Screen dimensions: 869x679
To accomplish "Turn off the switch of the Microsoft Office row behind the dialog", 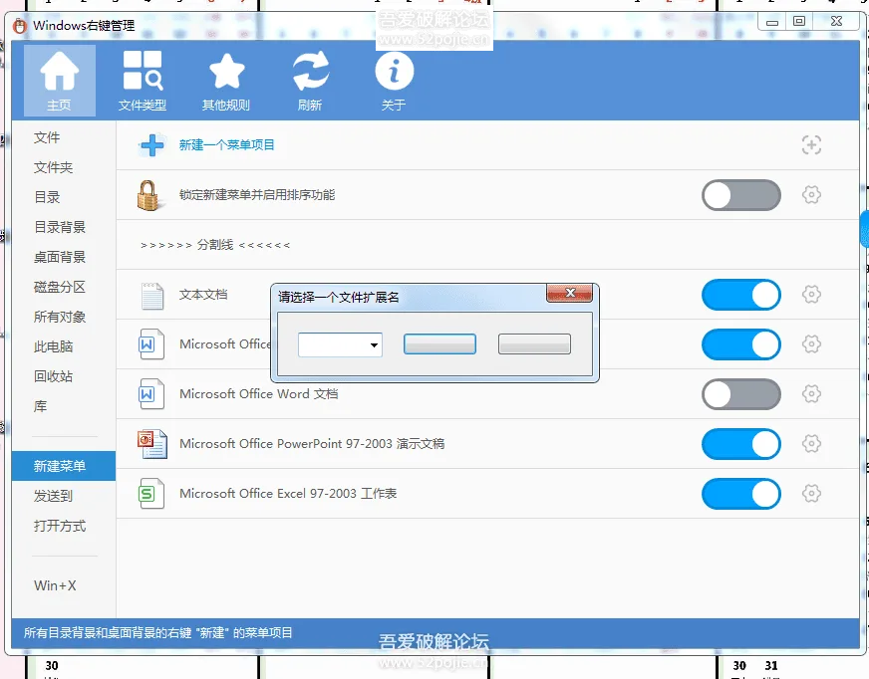I will tap(741, 344).
